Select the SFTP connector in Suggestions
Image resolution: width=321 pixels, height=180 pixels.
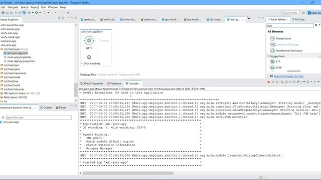coord(276,67)
